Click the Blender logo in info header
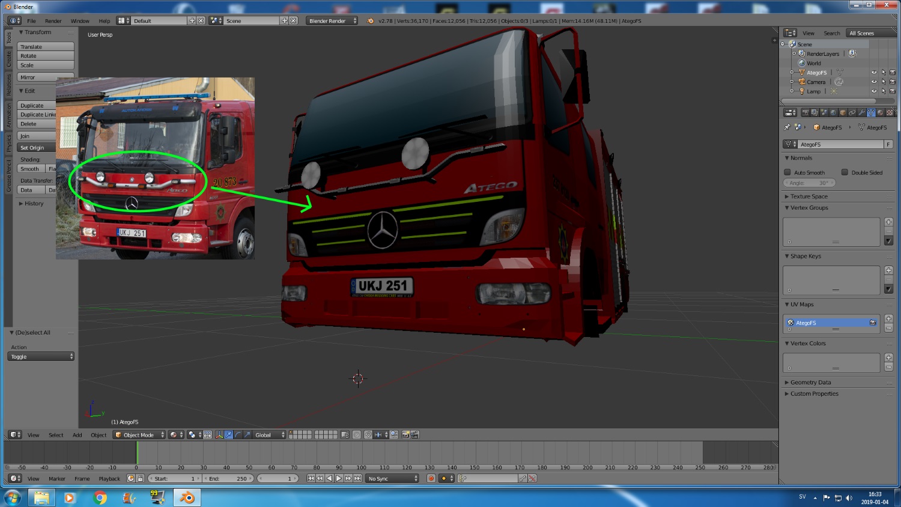Image resolution: width=901 pixels, height=507 pixels. pyautogui.click(x=370, y=20)
